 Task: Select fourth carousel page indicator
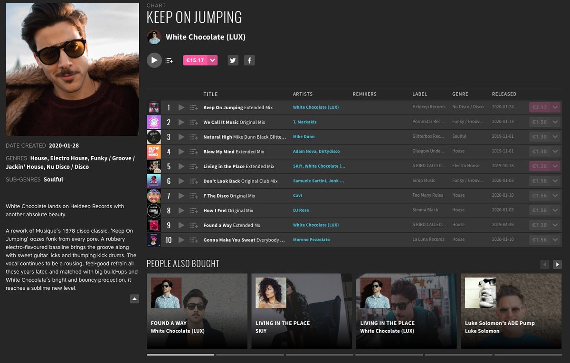(x=389, y=354)
